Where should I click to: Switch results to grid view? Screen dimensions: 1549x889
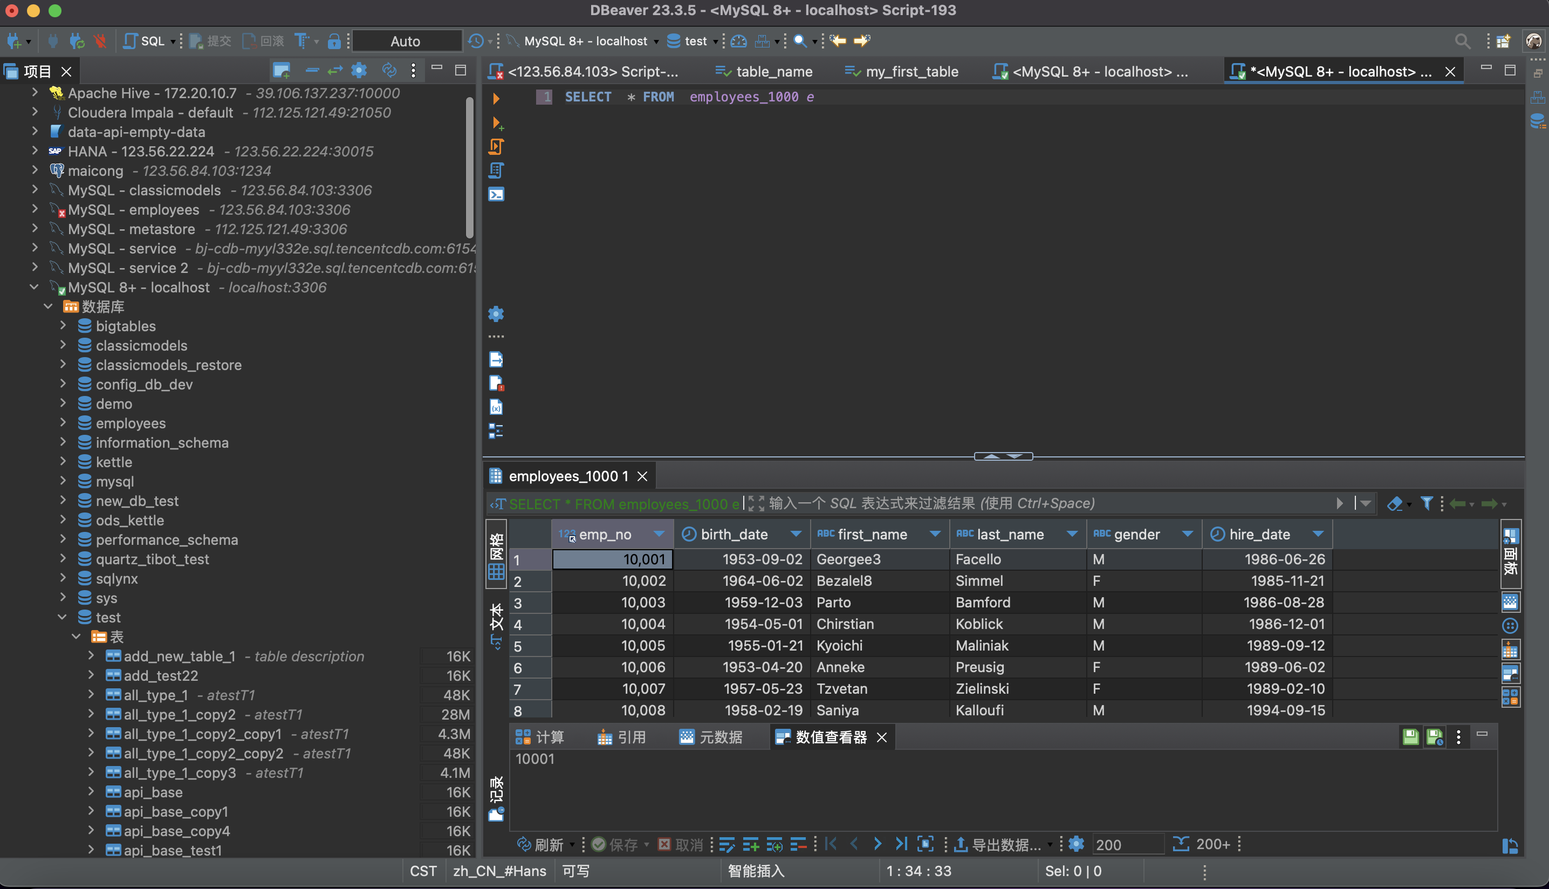(496, 555)
